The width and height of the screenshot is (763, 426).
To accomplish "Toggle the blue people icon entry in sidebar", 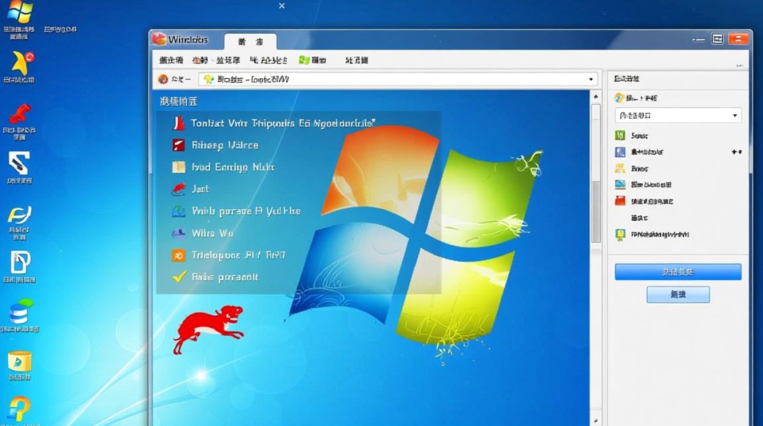I will (619, 152).
